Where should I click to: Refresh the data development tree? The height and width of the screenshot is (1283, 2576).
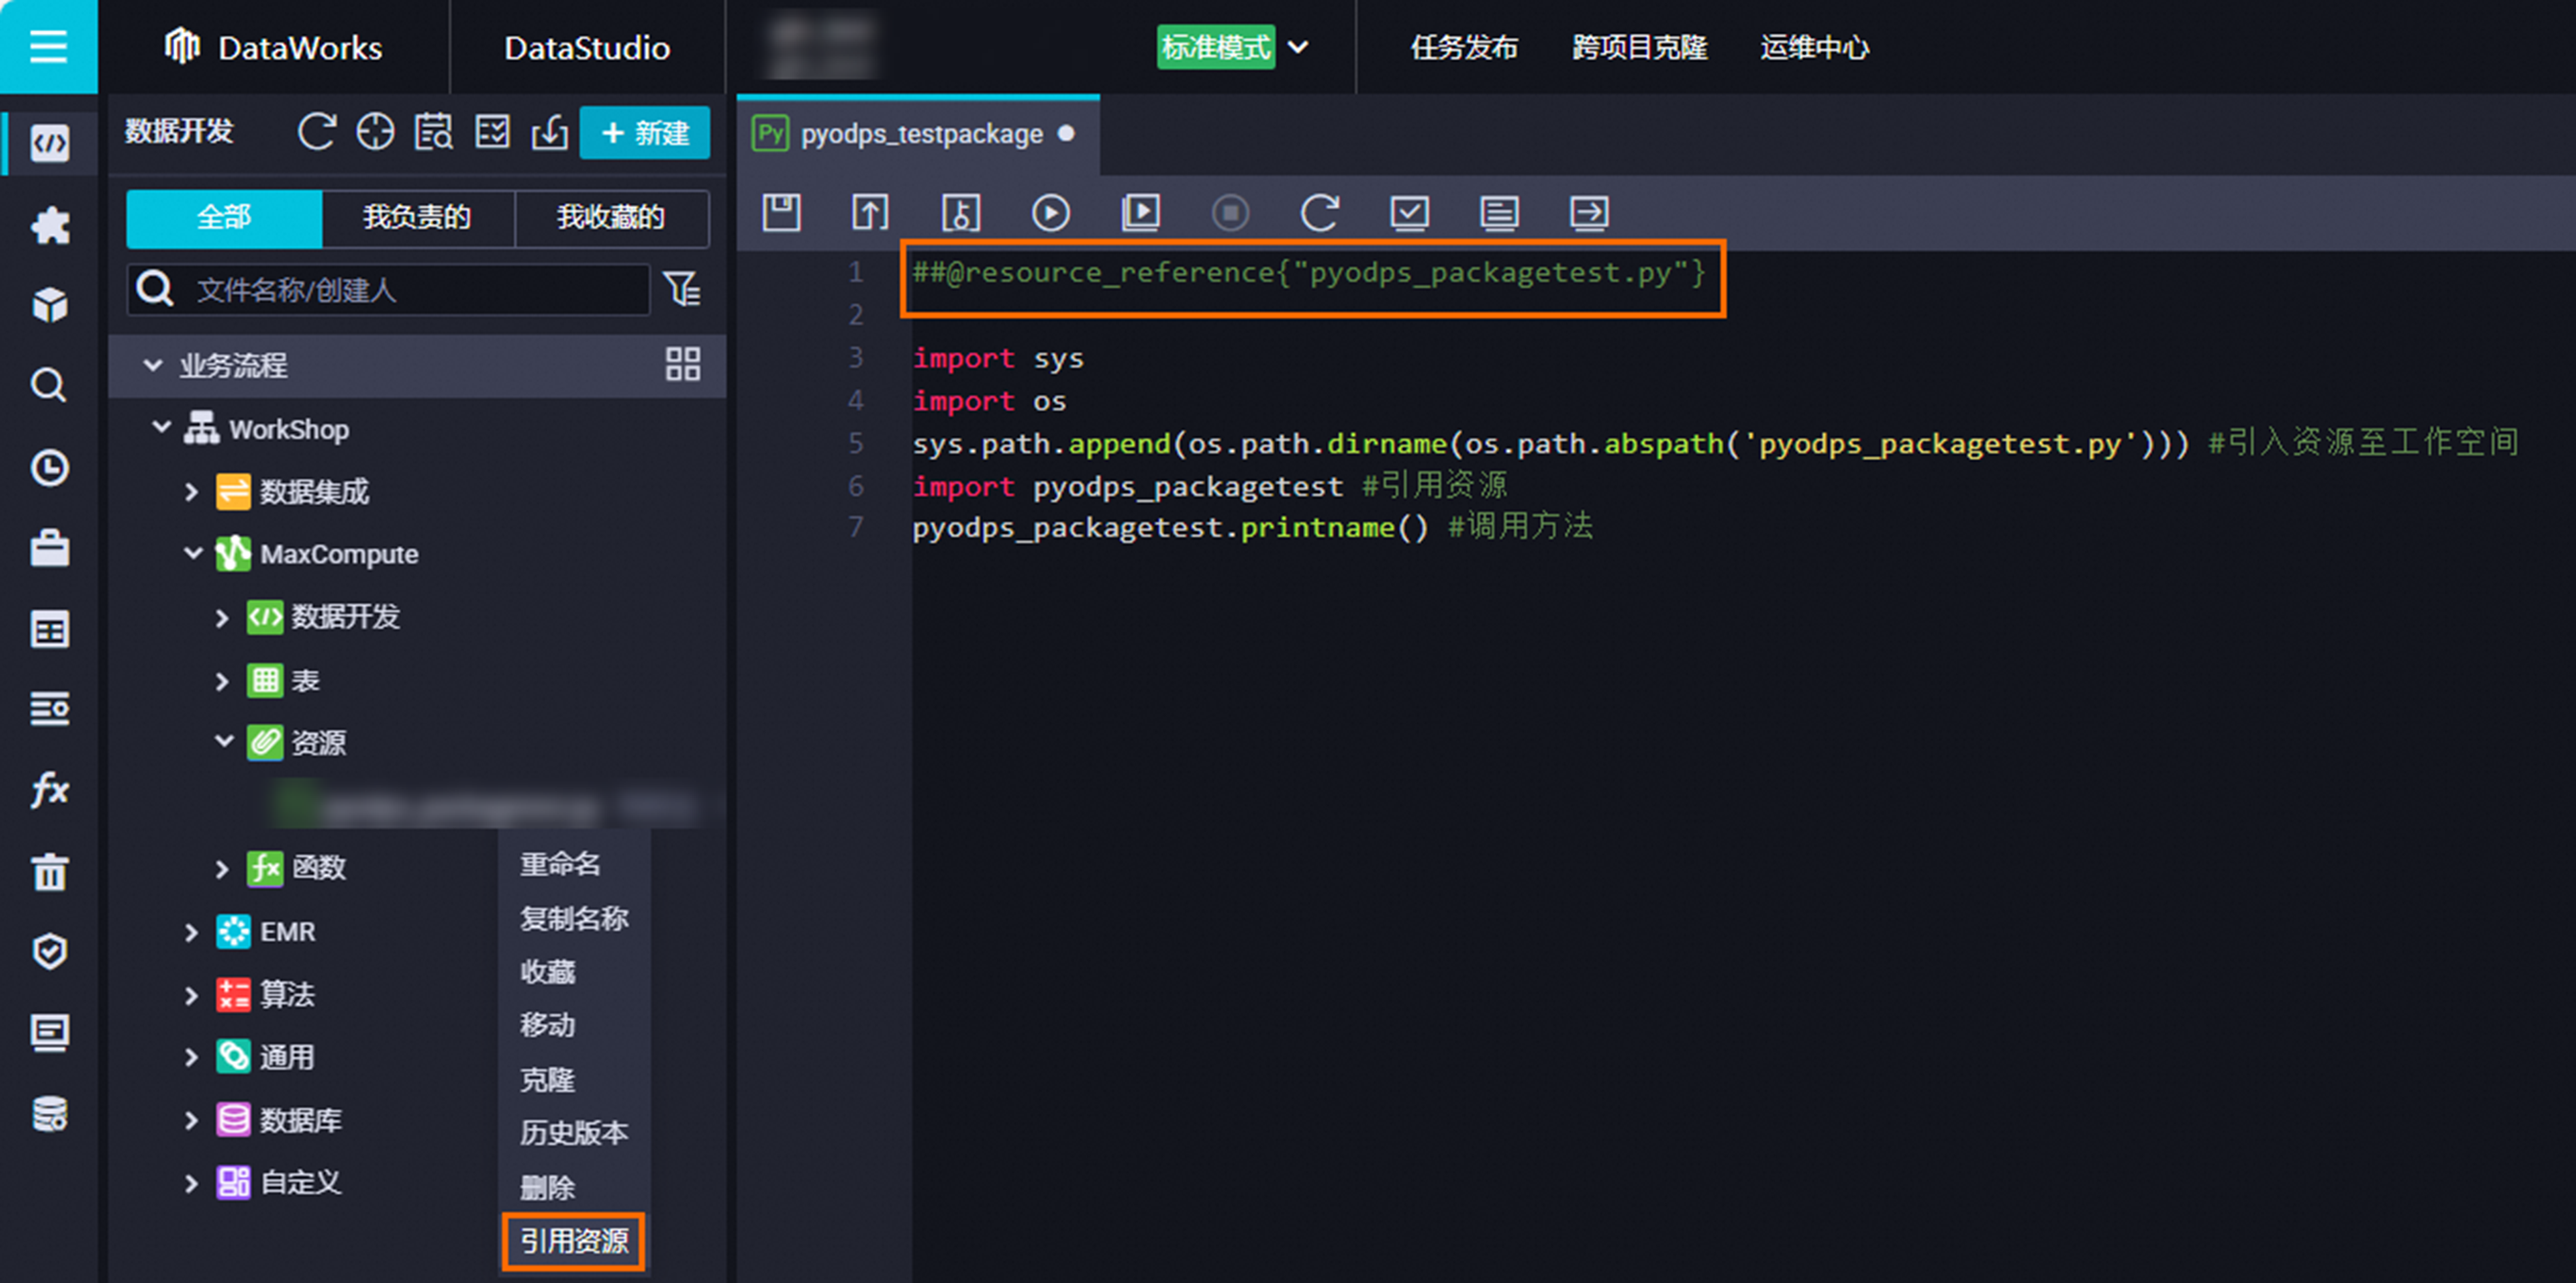click(316, 132)
